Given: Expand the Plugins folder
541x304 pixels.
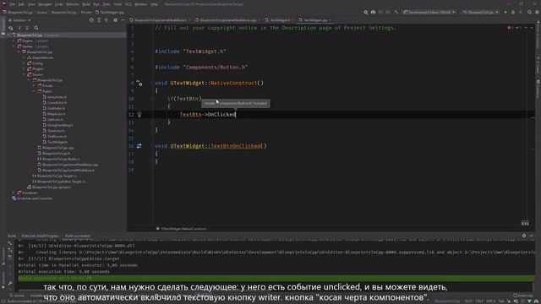Looking at the screenshot, I should tap(24, 68).
